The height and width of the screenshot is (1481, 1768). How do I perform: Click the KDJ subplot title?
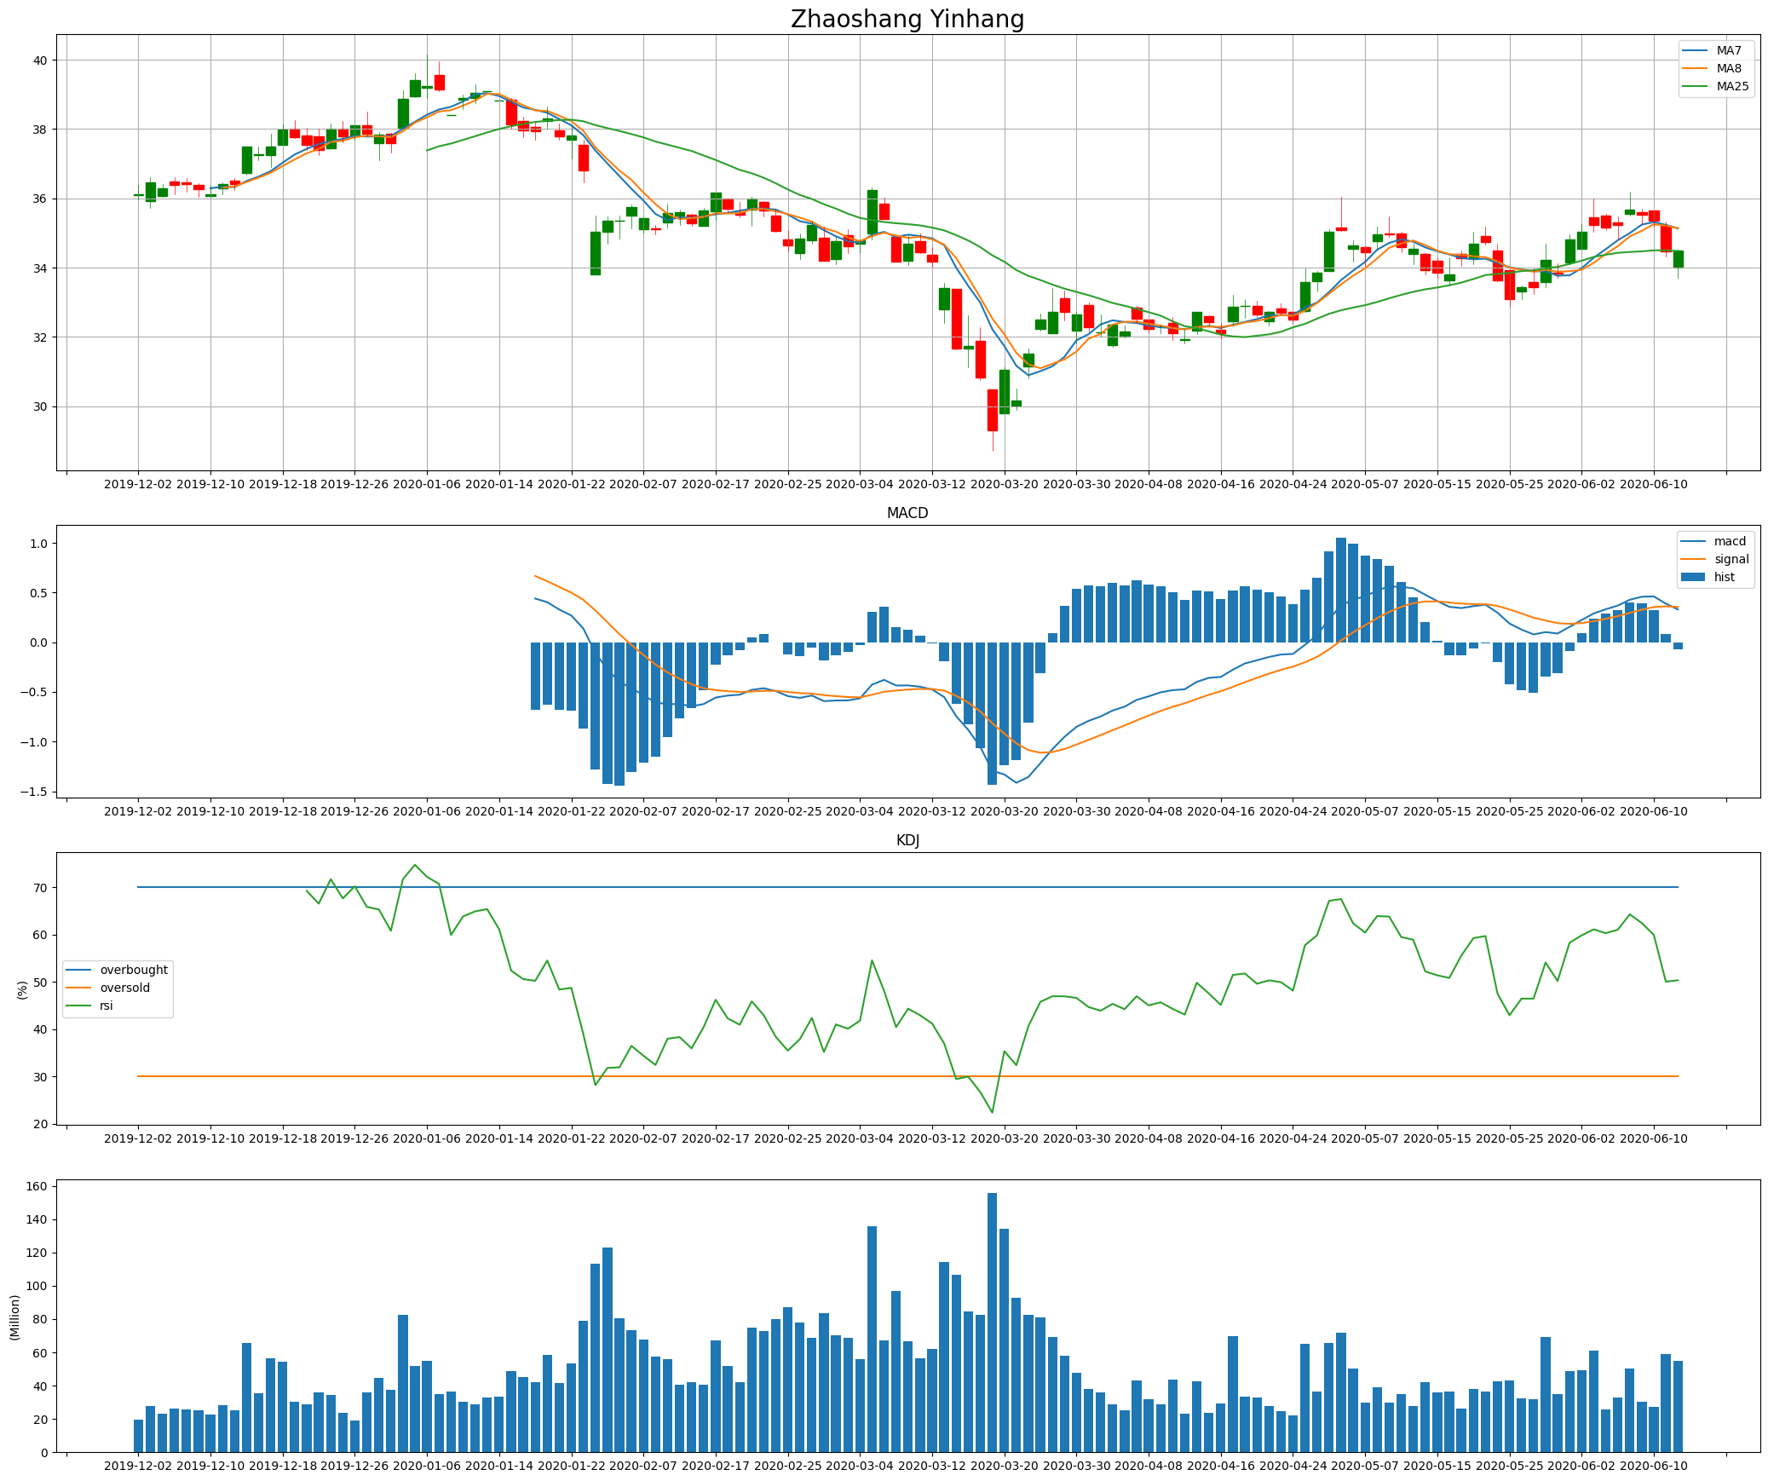(907, 840)
